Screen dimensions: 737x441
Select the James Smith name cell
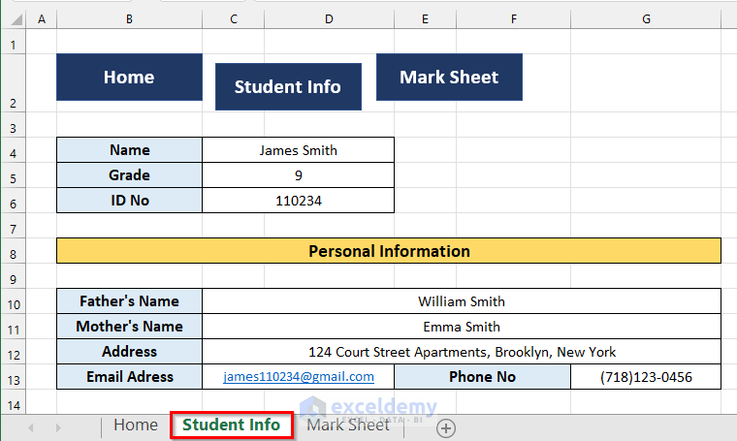coord(298,150)
